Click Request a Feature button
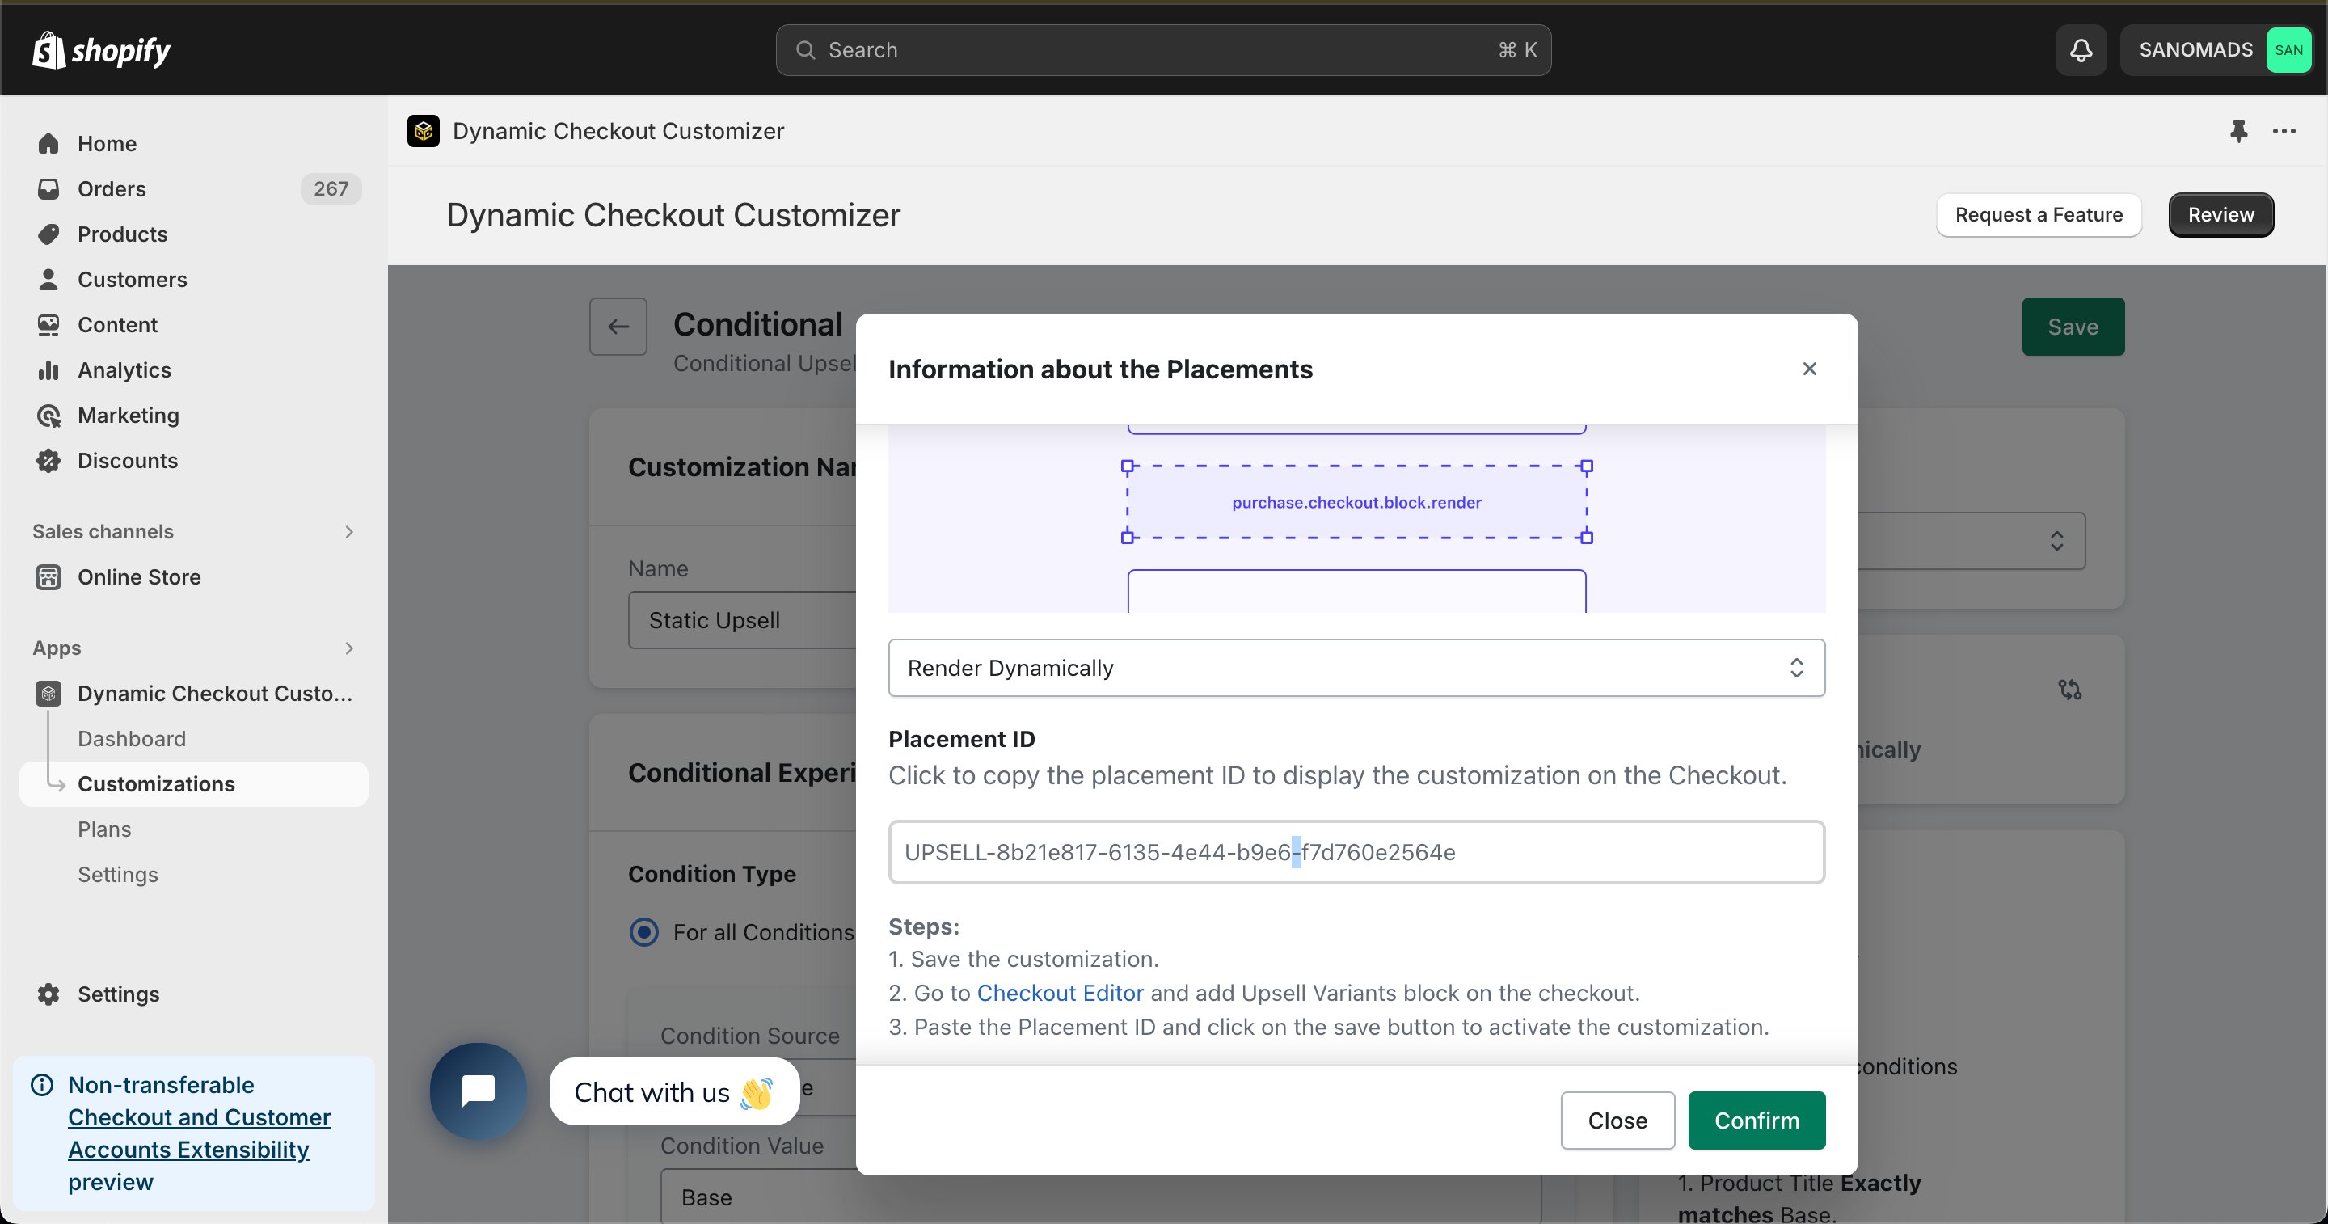The height and width of the screenshot is (1224, 2328). [2039, 215]
